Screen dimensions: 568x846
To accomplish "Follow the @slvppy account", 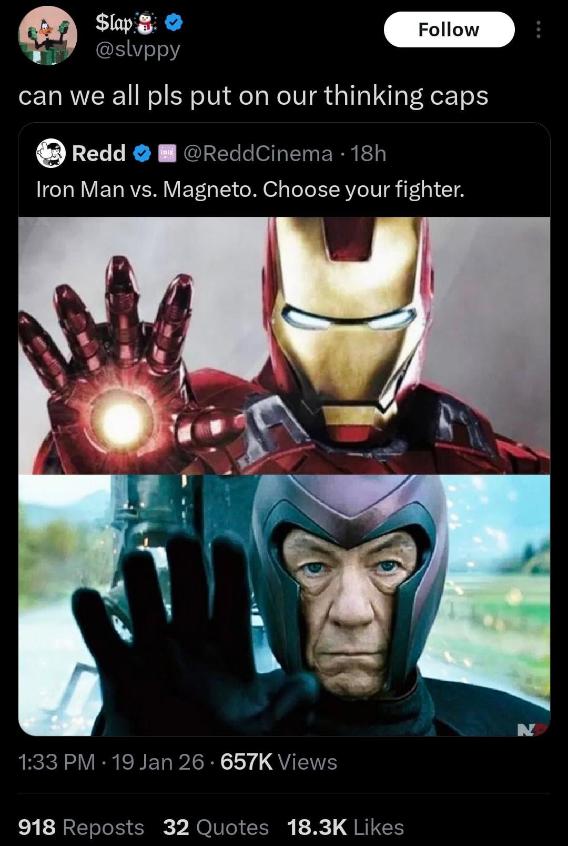I will click(449, 29).
